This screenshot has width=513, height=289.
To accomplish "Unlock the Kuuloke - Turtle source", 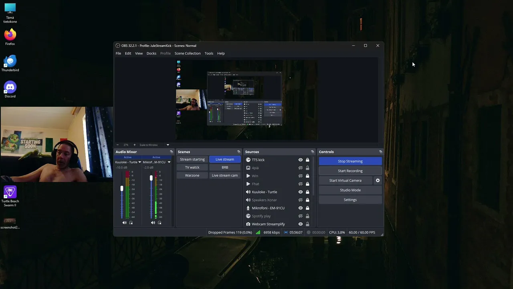I will pyautogui.click(x=307, y=192).
